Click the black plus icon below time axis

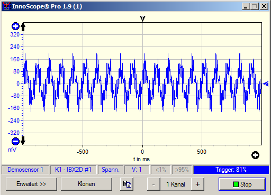pyautogui.click(x=255, y=155)
